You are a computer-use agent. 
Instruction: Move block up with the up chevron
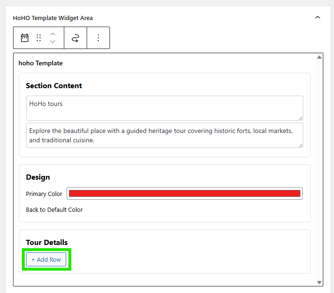click(x=53, y=34)
